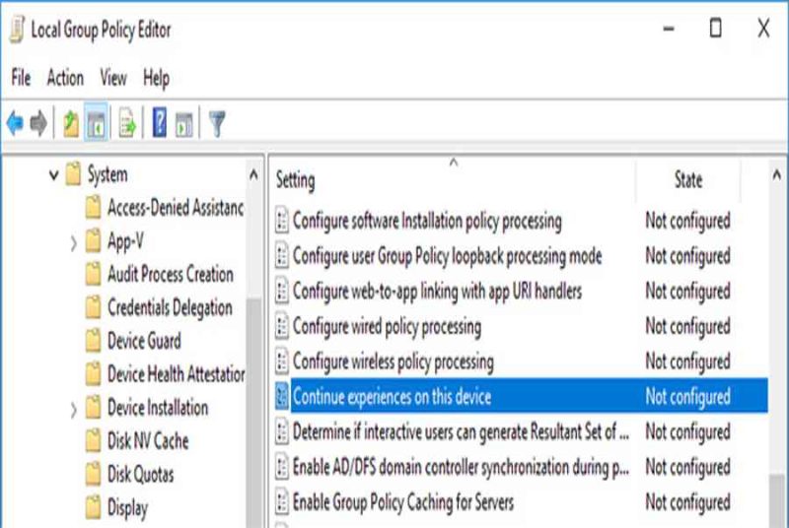Click the Export List toolbar icon
Image resolution: width=789 pixels, height=528 pixels.
pos(127,123)
